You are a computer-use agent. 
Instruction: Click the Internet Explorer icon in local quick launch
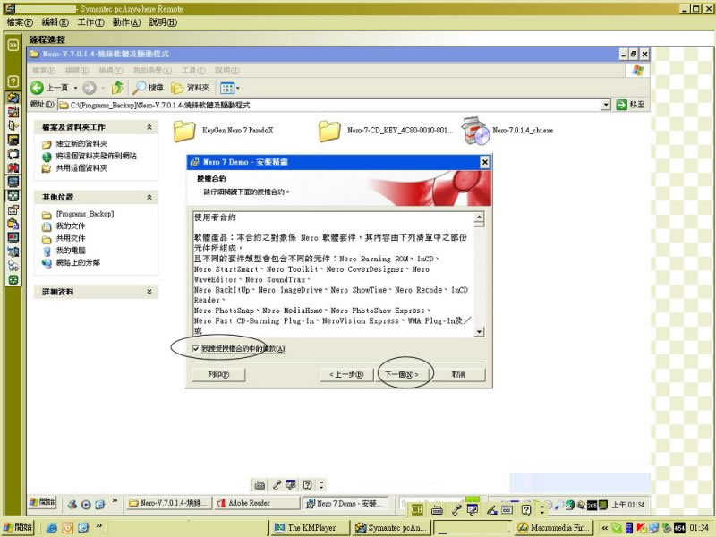[x=52, y=528]
